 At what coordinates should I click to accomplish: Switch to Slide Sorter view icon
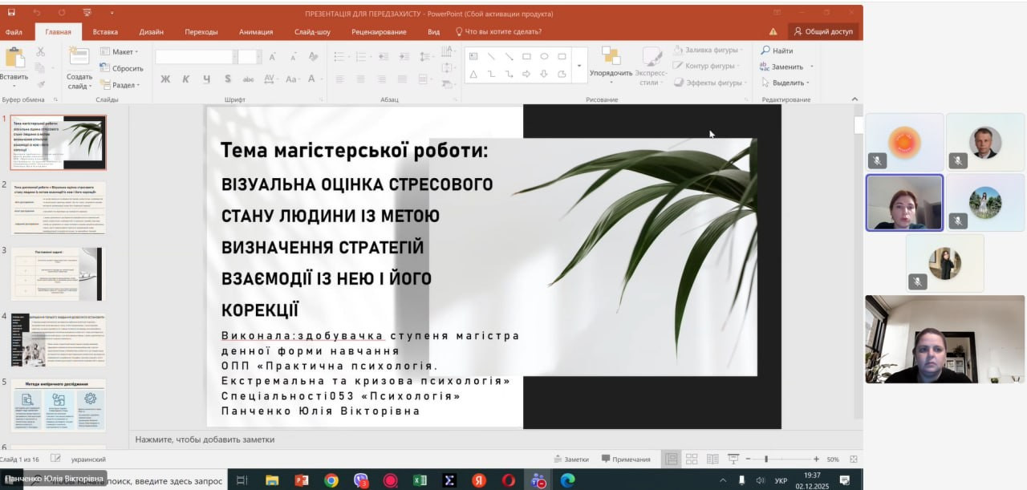692,459
